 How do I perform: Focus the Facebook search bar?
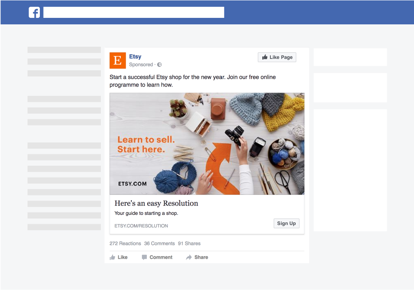(x=133, y=13)
